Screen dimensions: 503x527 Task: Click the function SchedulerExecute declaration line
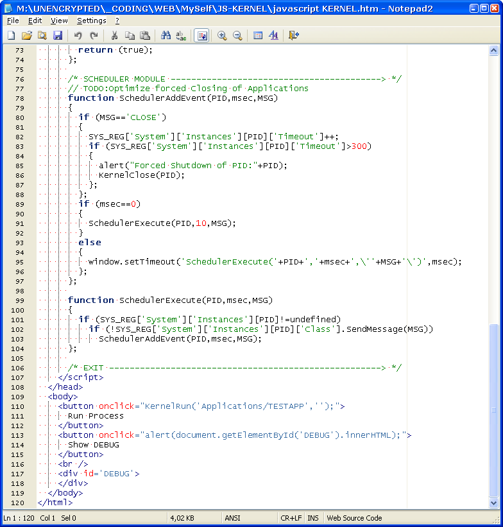[x=170, y=300]
